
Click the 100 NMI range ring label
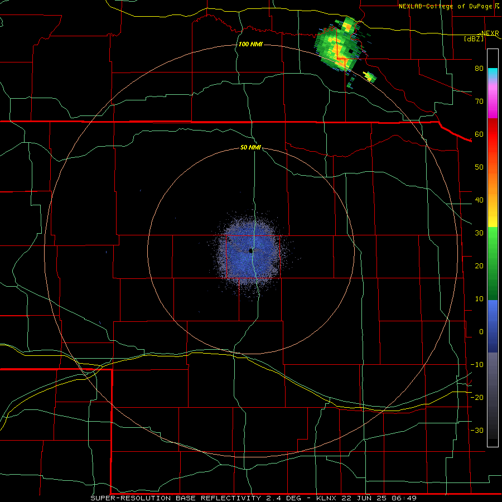click(250, 44)
